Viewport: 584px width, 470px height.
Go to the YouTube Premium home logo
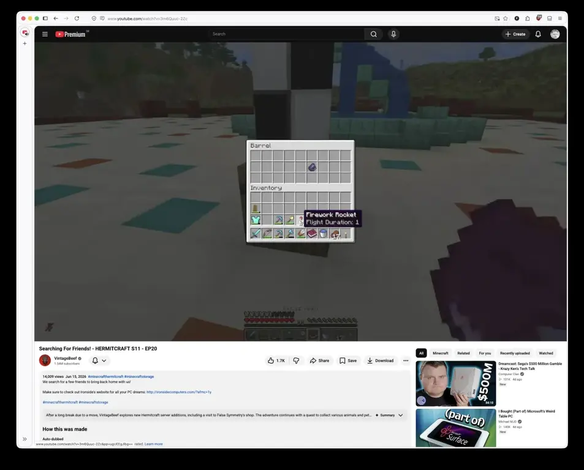[x=70, y=34]
